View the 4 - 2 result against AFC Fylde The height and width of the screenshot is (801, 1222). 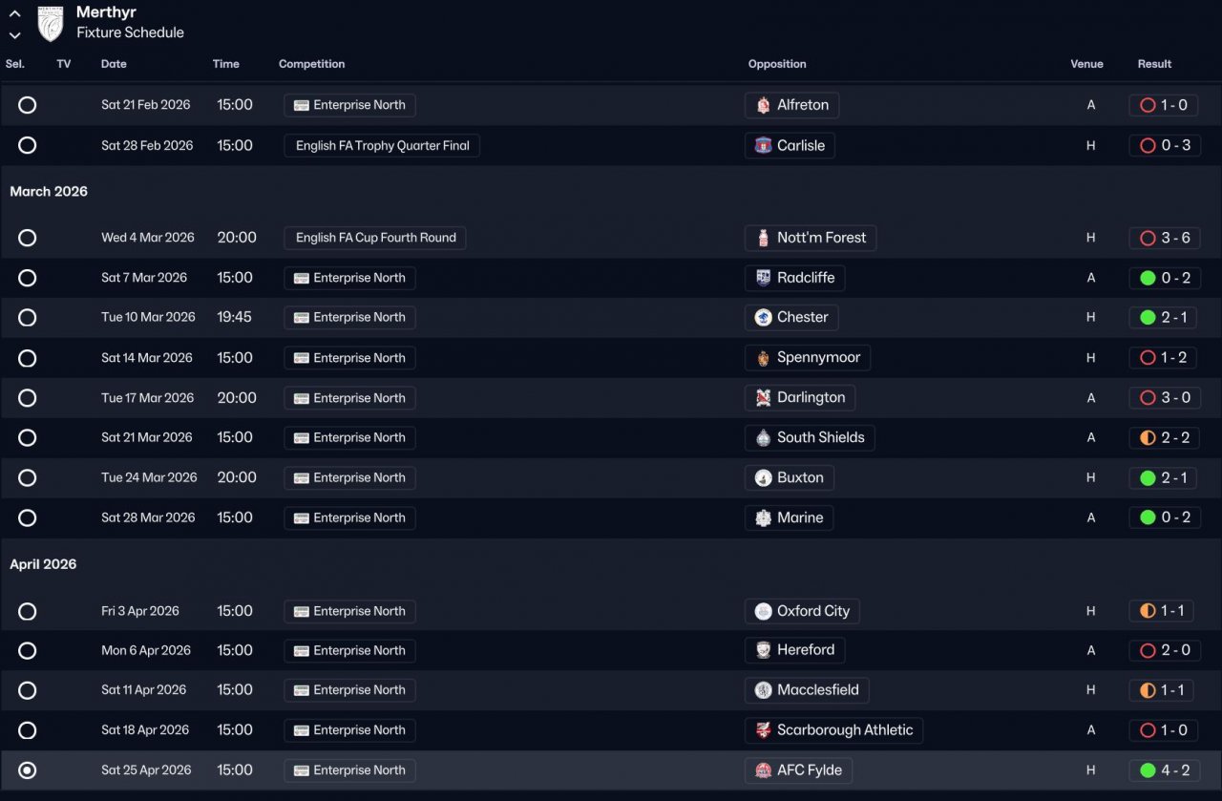click(1165, 770)
